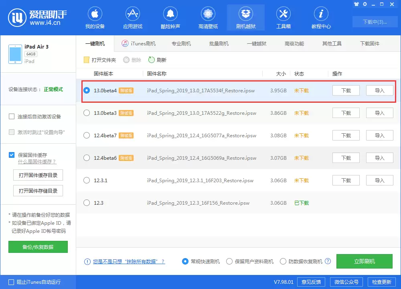Enable 阻止iTunes自动运行 checkbox
Image resolution: width=401 pixels, height=289 pixels.
pyautogui.click(x=11, y=282)
